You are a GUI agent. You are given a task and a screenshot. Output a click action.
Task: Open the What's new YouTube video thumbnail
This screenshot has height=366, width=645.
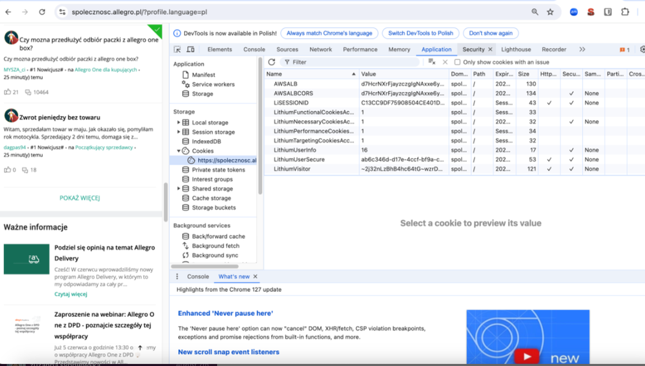pyautogui.click(x=527, y=337)
